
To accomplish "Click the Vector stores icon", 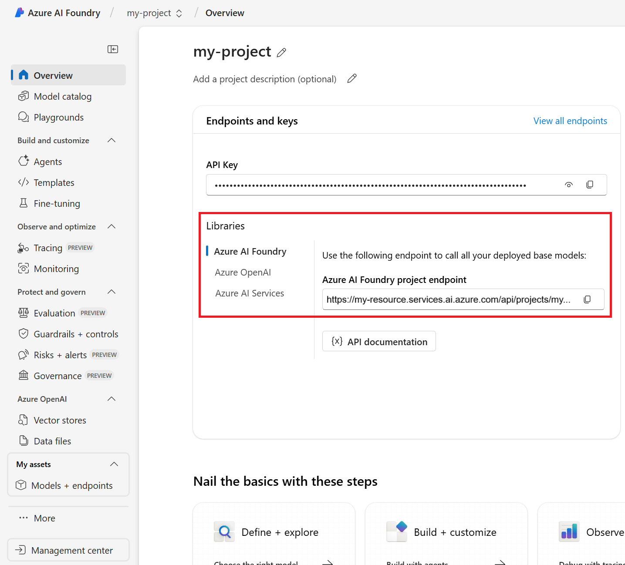I will tap(24, 420).
